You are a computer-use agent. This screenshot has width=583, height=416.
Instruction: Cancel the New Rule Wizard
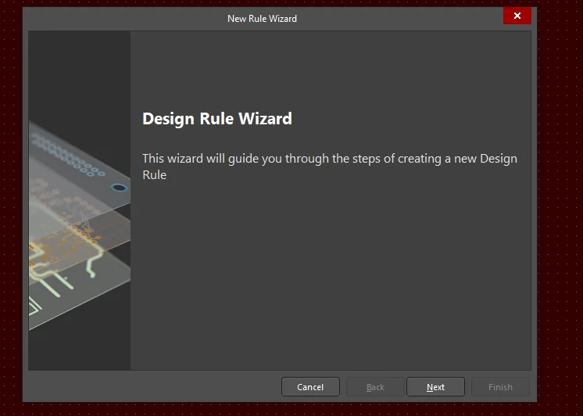pyautogui.click(x=310, y=387)
